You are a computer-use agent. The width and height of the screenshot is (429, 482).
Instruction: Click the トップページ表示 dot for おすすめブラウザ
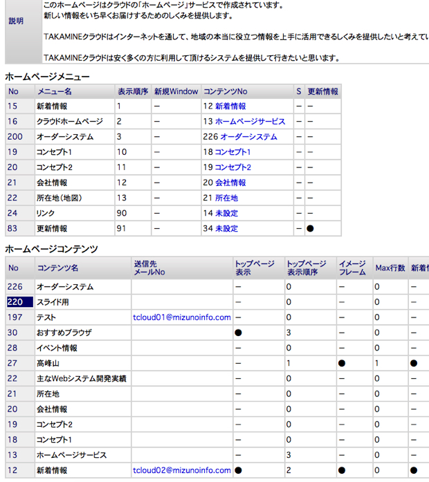[x=238, y=333]
